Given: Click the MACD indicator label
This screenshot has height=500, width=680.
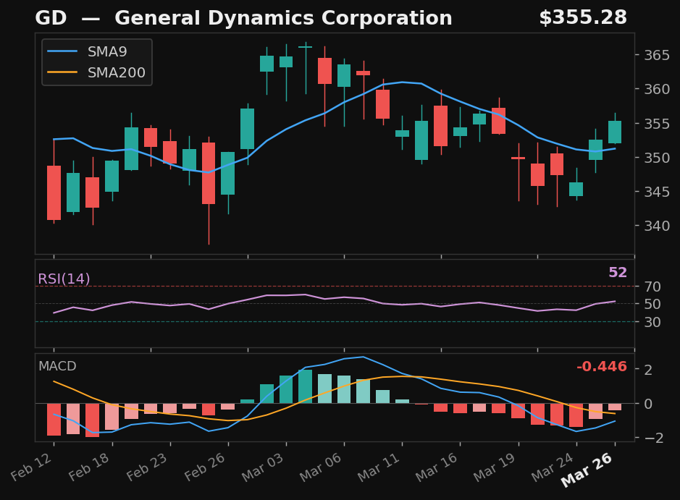Looking at the screenshot, I should point(56,367).
